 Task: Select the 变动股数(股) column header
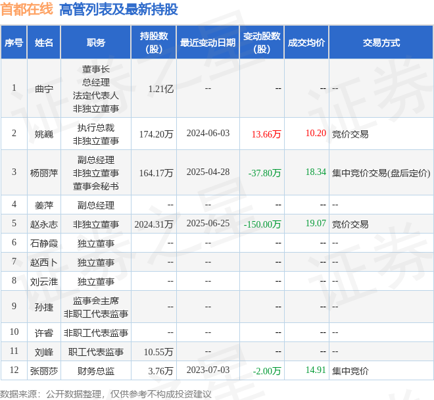point(262,43)
